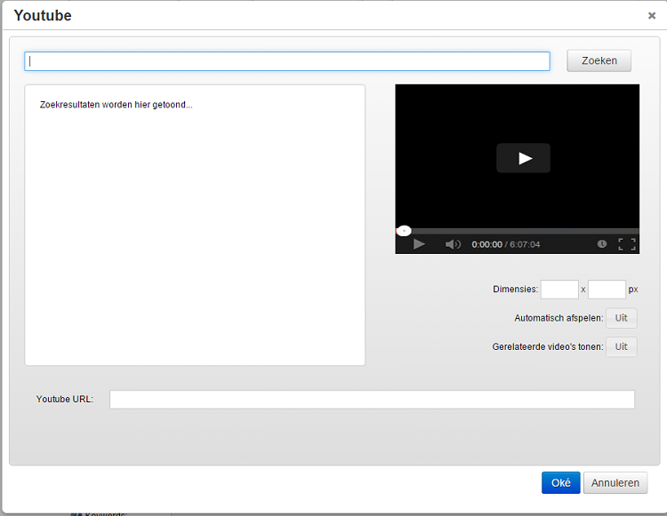Close the Youtube dialog with X
This screenshot has height=516, width=667.
coord(651,16)
